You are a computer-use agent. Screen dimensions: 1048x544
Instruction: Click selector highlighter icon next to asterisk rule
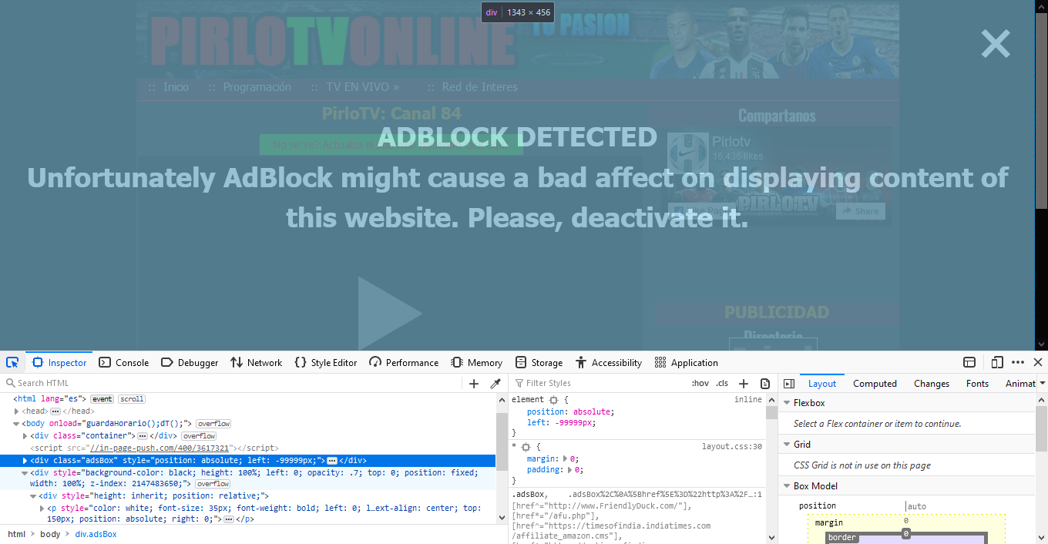point(526,447)
